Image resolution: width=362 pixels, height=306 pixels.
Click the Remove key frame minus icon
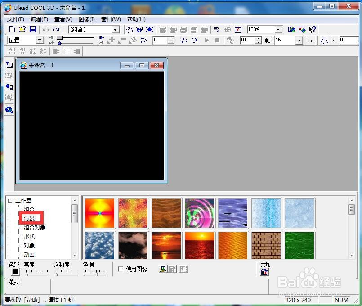coord(122,40)
